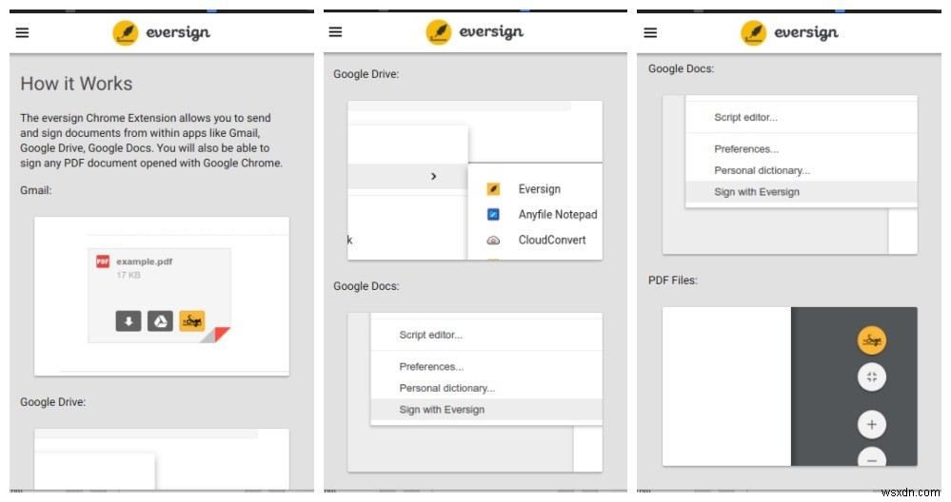
Task: Click the yellow eversign Sign icon on example.pdf
Action: click(x=192, y=321)
